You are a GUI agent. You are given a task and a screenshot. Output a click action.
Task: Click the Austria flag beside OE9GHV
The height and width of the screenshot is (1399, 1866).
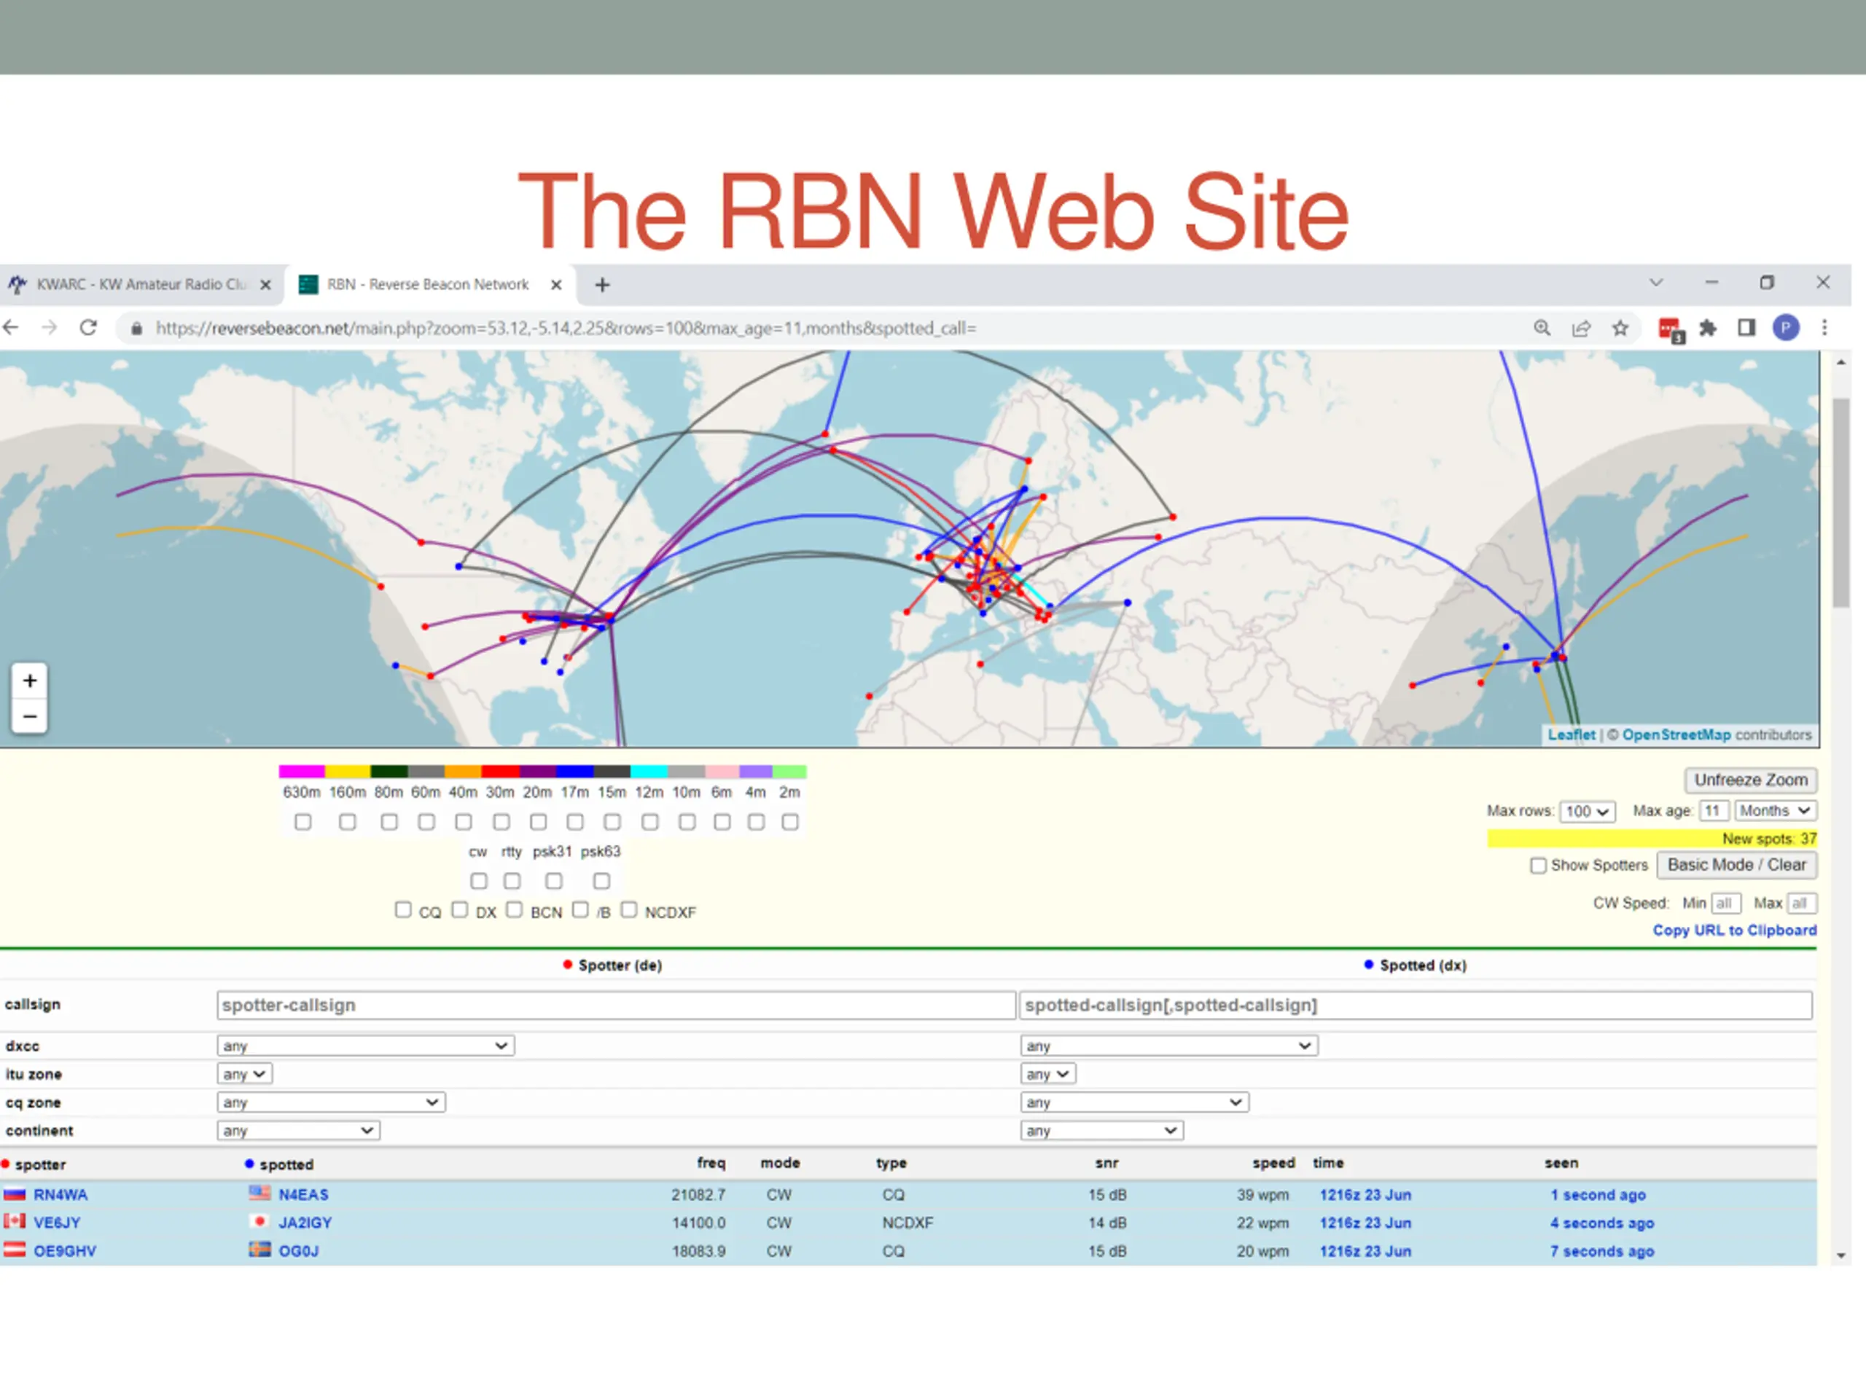15,1250
